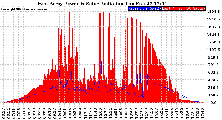Click the 11:09 time axis label
The image size is (222, 120).
(85, 114)
